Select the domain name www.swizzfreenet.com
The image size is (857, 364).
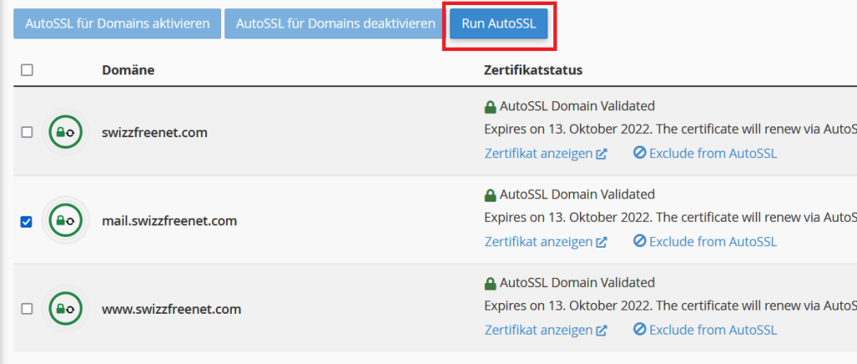point(172,310)
